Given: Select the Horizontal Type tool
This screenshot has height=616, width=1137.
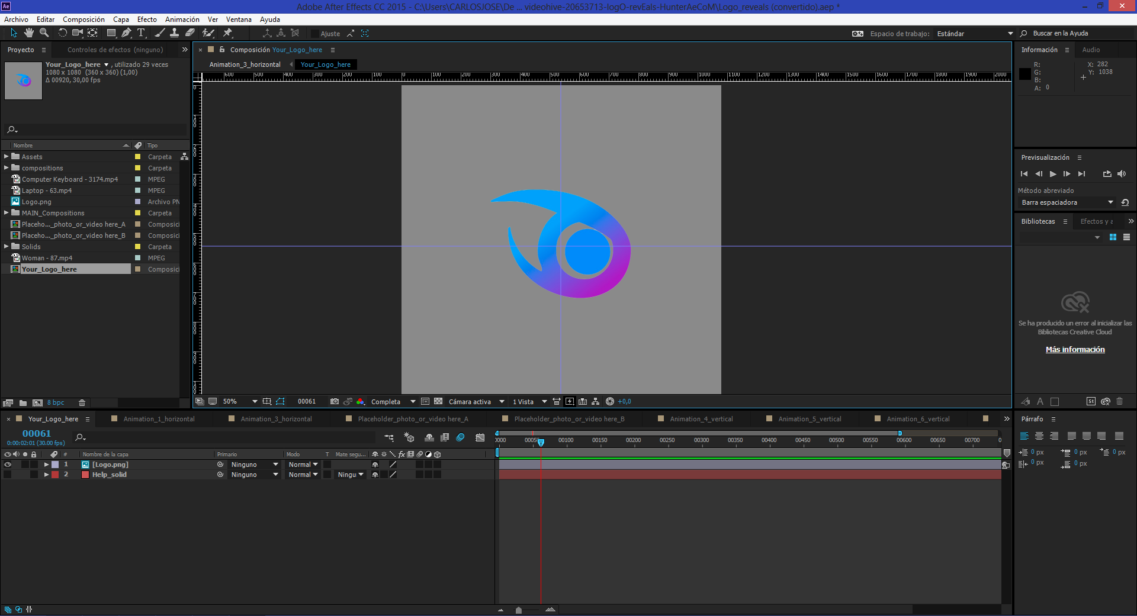Looking at the screenshot, I should [x=141, y=33].
